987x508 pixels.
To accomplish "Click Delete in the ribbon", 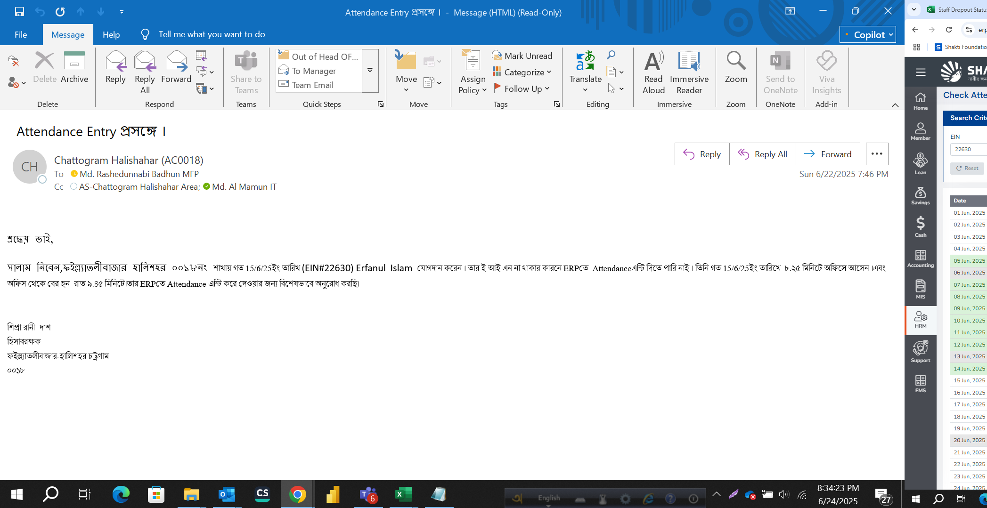I will click(x=45, y=68).
